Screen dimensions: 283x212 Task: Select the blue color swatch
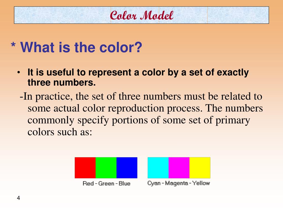pyautogui.click(x=127, y=168)
